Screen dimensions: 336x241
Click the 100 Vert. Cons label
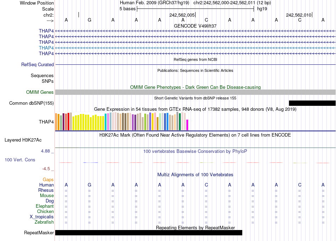(x=20, y=160)
